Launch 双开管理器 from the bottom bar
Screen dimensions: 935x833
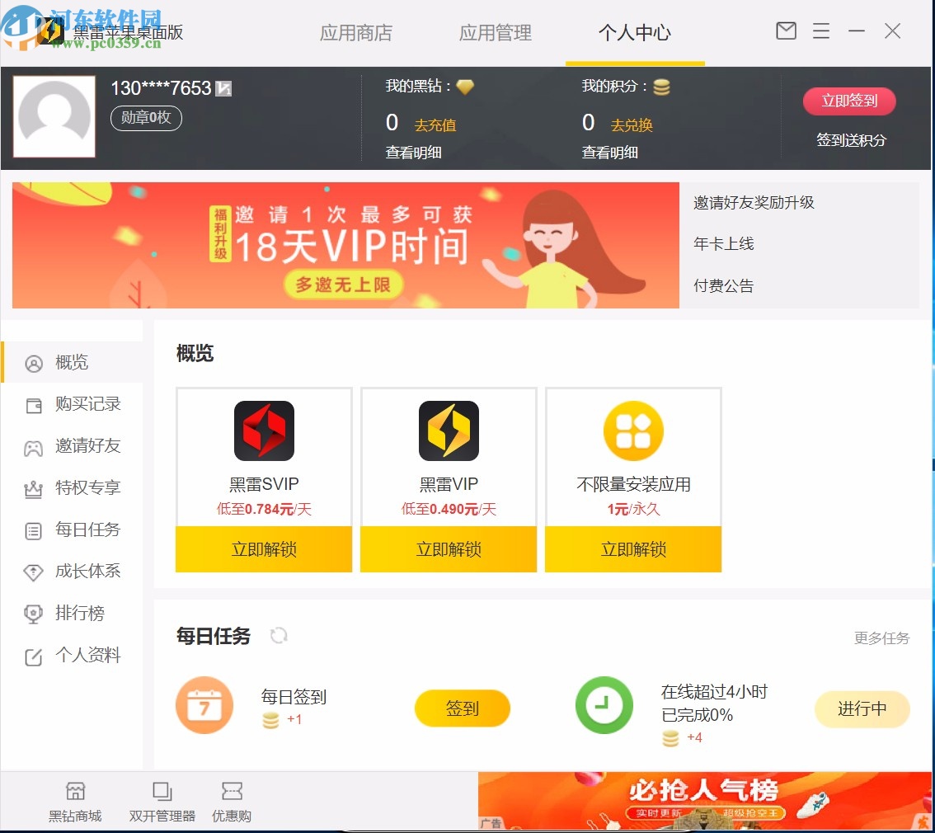[x=161, y=800]
